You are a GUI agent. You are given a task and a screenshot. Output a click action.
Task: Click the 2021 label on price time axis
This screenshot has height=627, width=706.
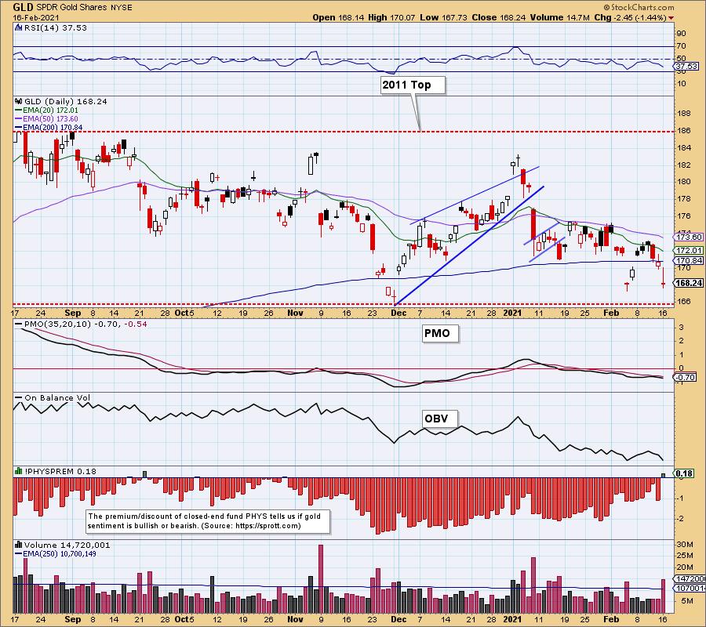512,313
